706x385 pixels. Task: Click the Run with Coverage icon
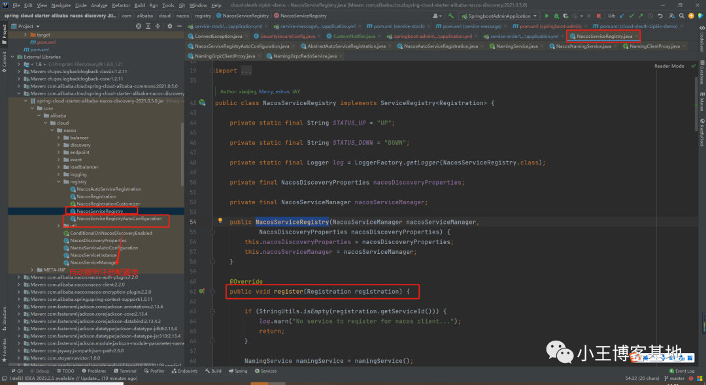pos(565,16)
